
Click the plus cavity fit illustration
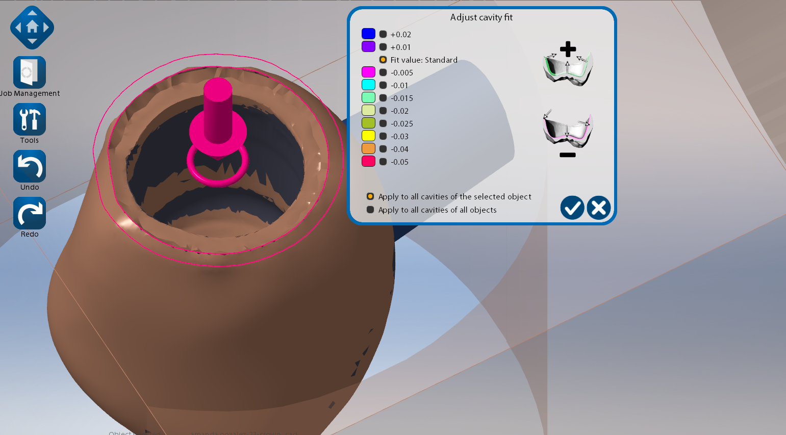pos(568,64)
